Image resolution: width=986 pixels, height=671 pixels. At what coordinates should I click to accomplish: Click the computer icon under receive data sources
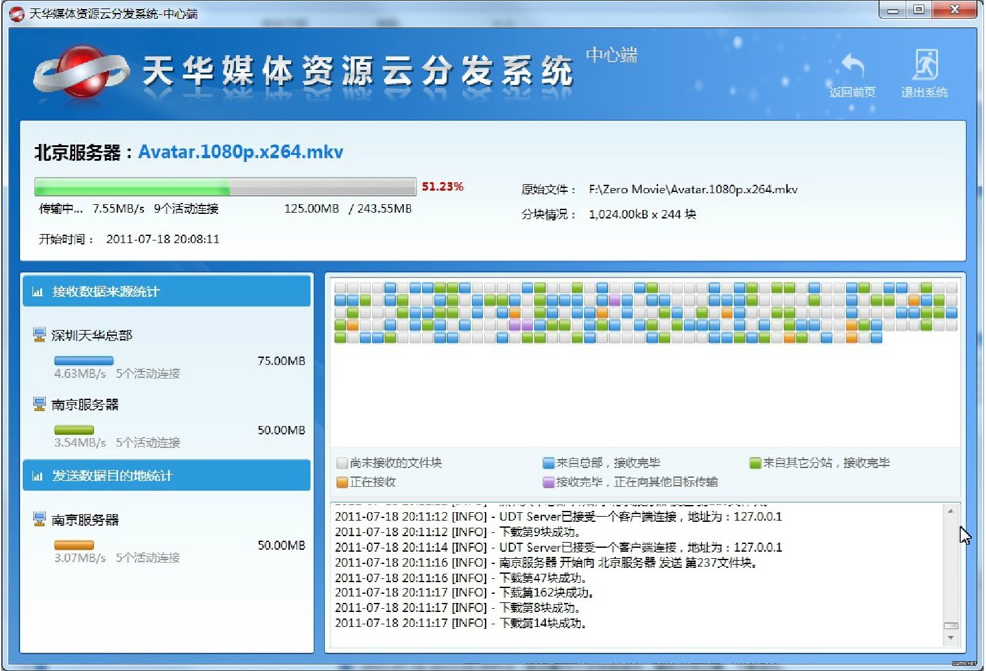40,405
